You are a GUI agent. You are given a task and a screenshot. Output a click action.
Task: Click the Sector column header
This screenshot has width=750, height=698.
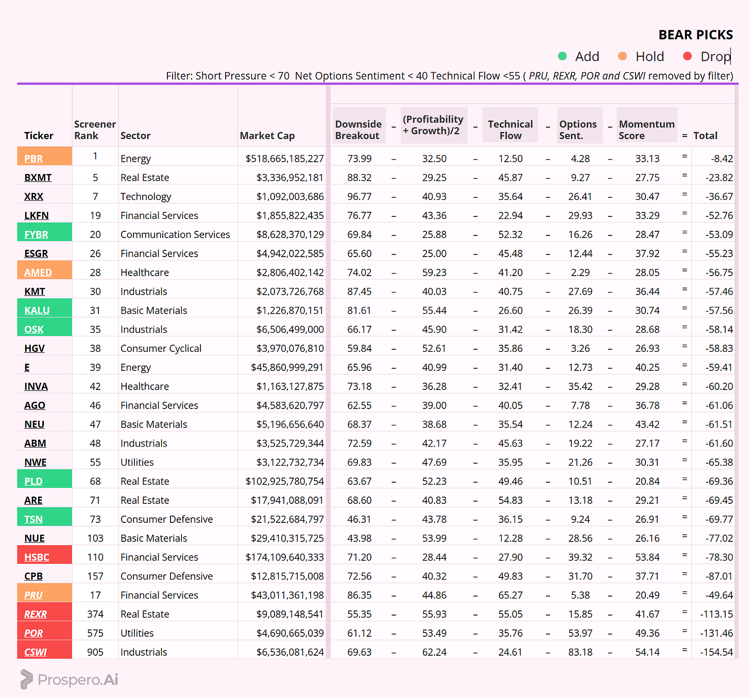pyautogui.click(x=135, y=136)
